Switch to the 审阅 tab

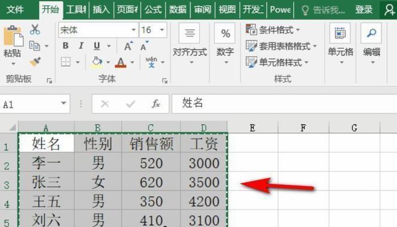click(202, 10)
